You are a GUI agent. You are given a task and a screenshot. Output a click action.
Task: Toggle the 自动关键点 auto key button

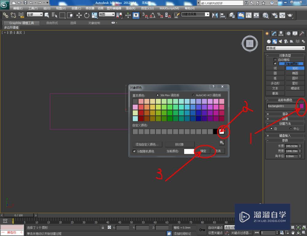216,228
